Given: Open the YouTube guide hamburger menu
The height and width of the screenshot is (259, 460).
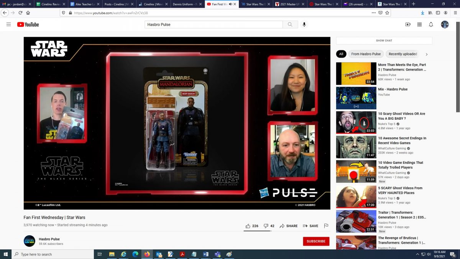Looking at the screenshot, I should click(8, 25).
